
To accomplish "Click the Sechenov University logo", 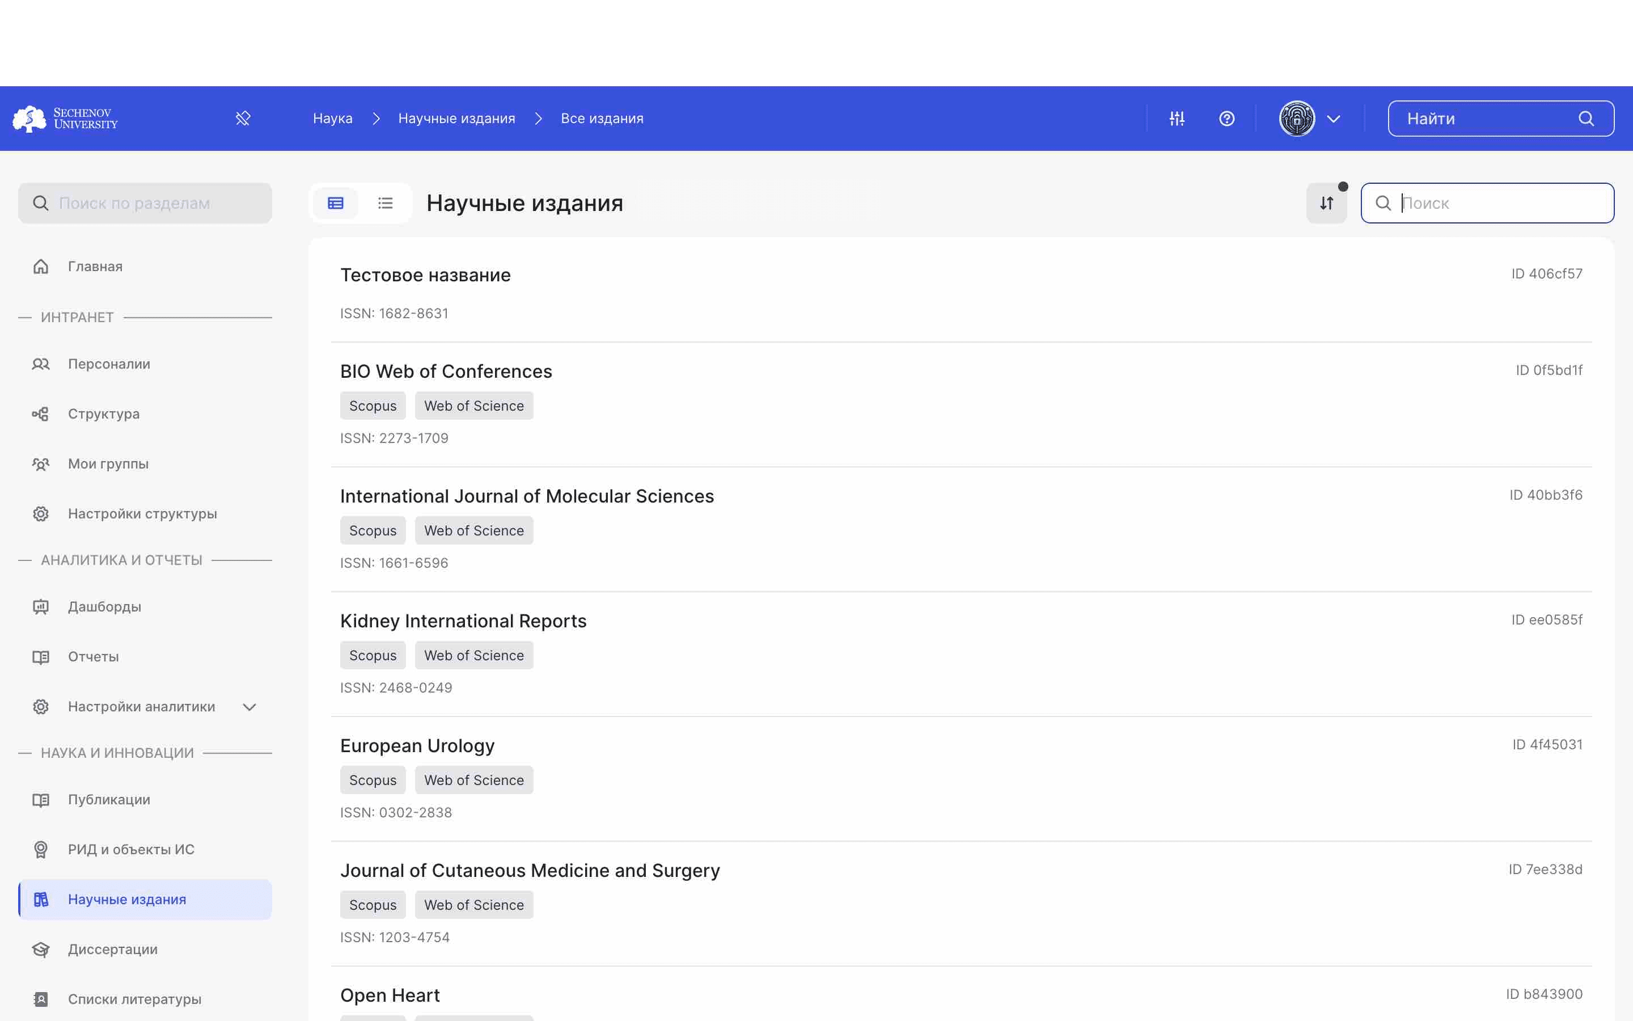I will [x=65, y=118].
